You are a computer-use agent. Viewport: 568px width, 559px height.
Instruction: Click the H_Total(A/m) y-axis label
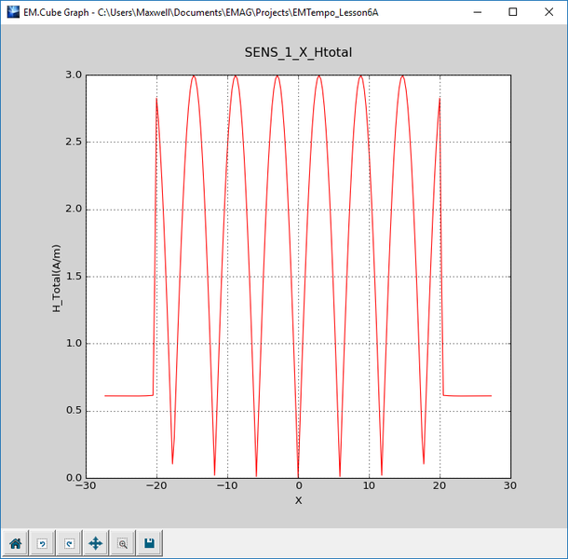(57, 276)
